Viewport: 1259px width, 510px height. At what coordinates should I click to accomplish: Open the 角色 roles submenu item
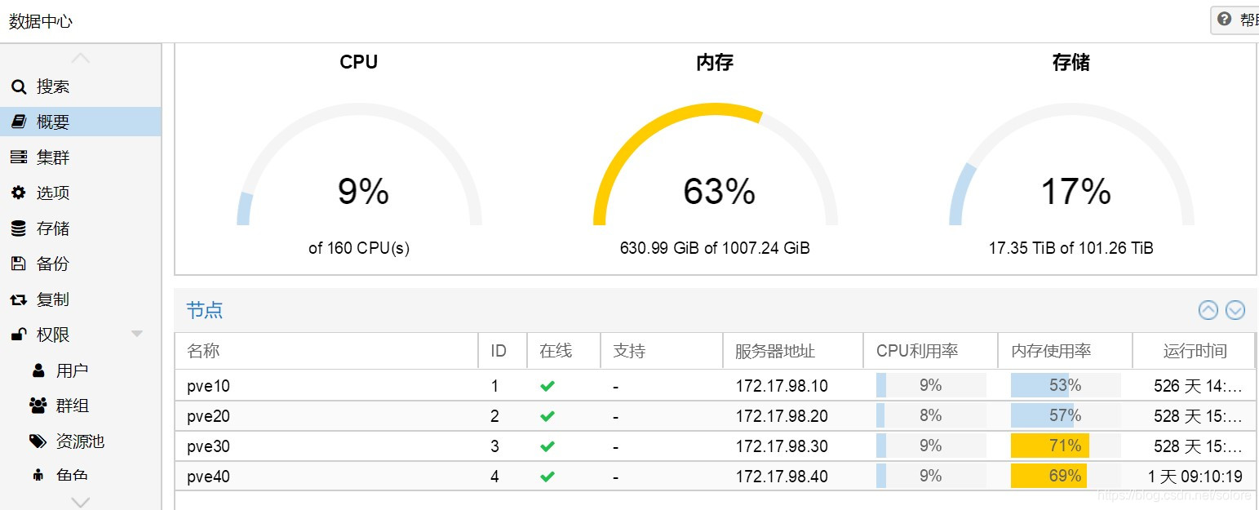tap(80, 476)
